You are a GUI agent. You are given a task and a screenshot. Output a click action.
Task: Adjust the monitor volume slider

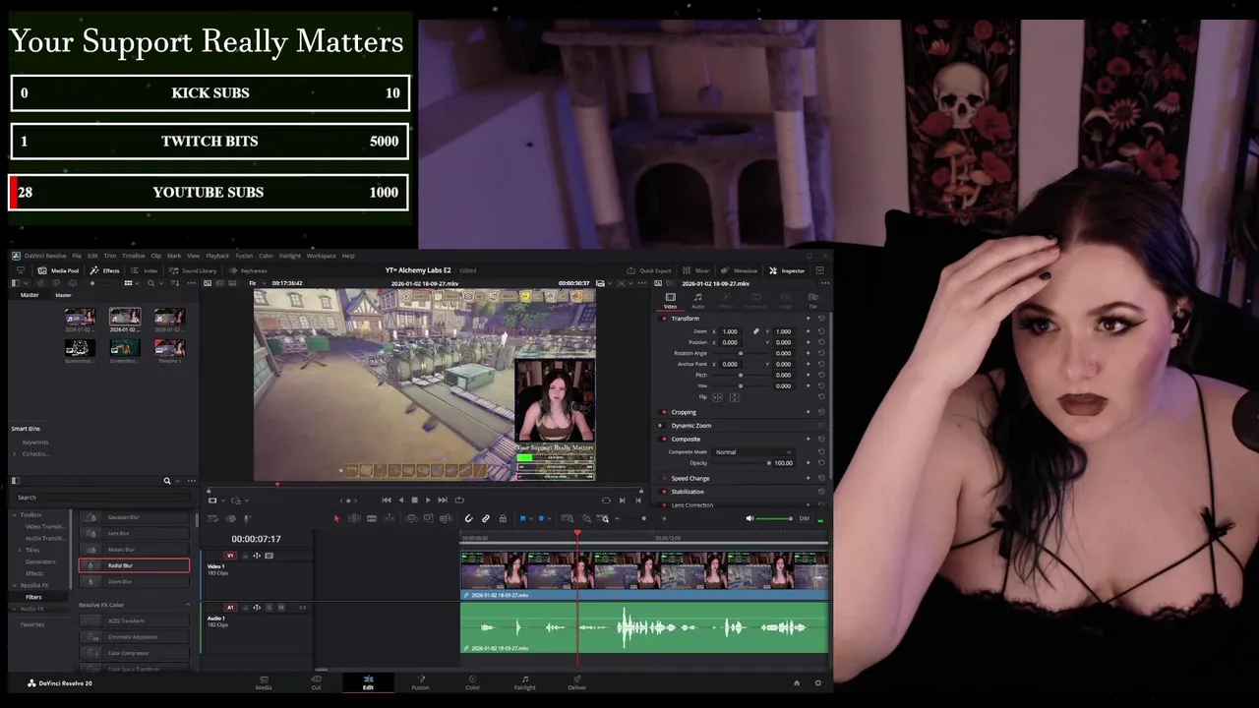[775, 518]
